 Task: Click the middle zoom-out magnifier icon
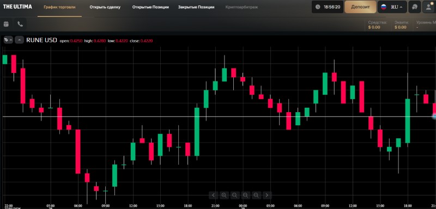(246, 195)
